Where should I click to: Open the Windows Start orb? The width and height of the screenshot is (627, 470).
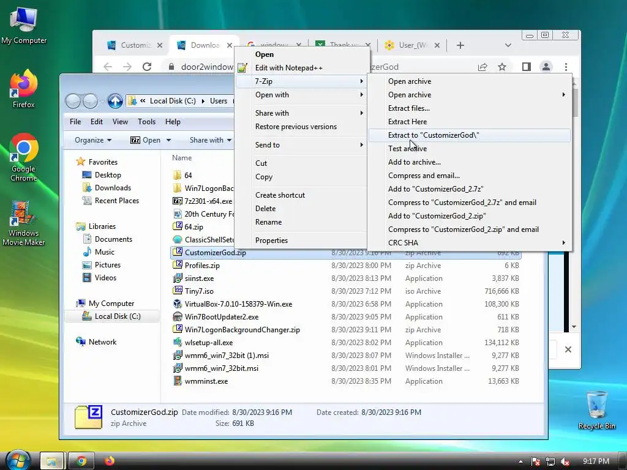18,461
